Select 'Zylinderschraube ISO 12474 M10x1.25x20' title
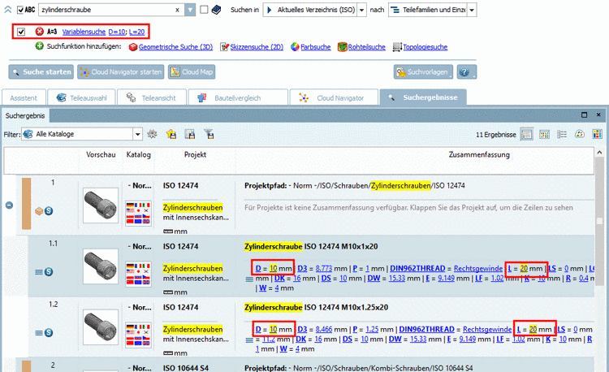The height and width of the screenshot is (372, 609). [x=316, y=308]
